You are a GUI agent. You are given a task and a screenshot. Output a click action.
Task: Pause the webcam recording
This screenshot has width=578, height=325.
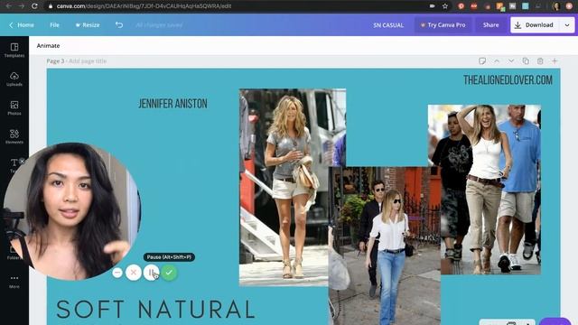(x=151, y=273)
